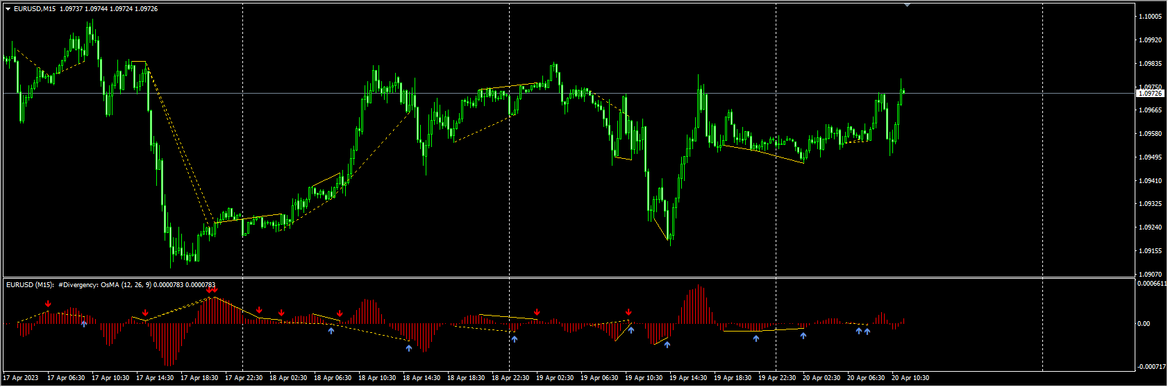Viewport: 1168px width, 387px height.
Task: Click indicator scale value -0.000717
Action: (1151, 366)
